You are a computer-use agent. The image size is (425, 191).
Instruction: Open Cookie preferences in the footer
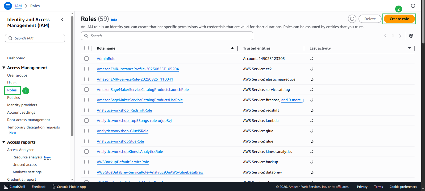pos(403,187)
